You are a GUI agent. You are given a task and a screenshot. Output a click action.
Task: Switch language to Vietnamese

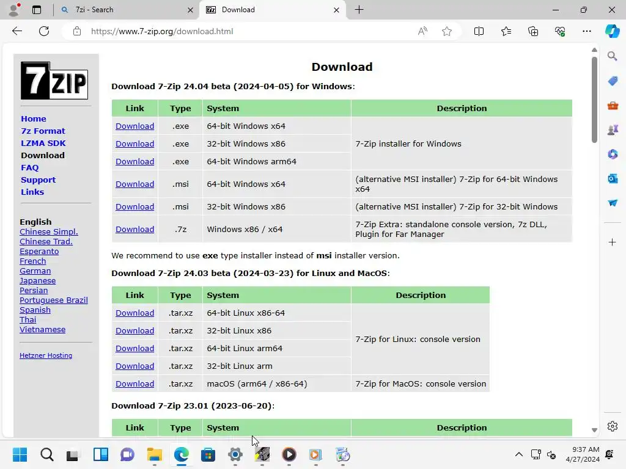coord(42,329)
